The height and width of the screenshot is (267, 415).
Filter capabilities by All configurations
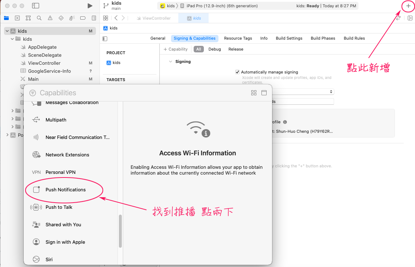[x=198, y=49]
